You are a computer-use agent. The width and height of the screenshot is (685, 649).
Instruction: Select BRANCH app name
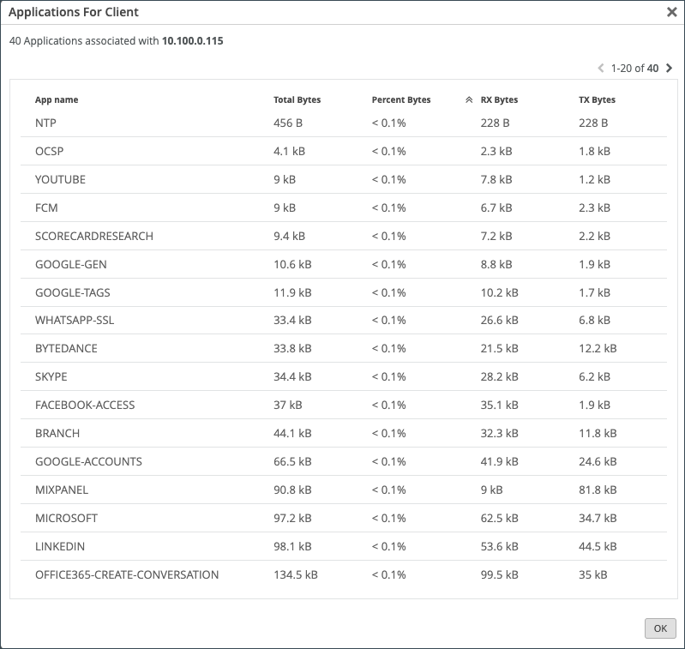[x=57, y=433]
